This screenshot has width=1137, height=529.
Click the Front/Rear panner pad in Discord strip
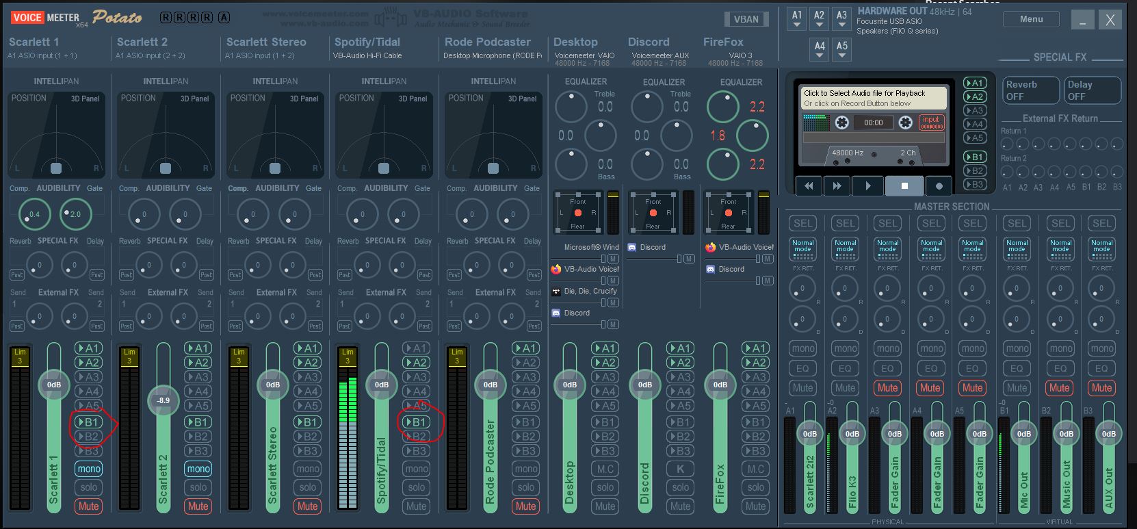(653, 212)
